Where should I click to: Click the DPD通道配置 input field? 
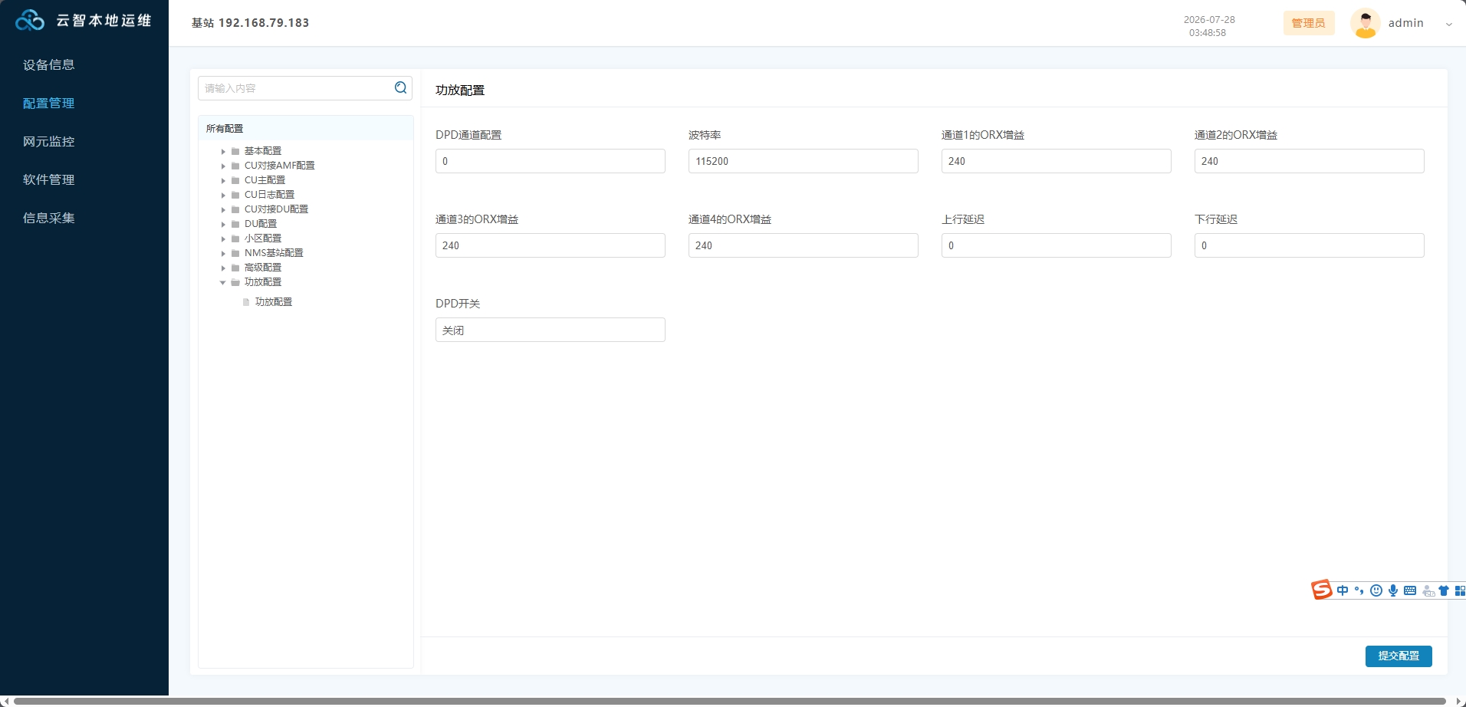550,161
